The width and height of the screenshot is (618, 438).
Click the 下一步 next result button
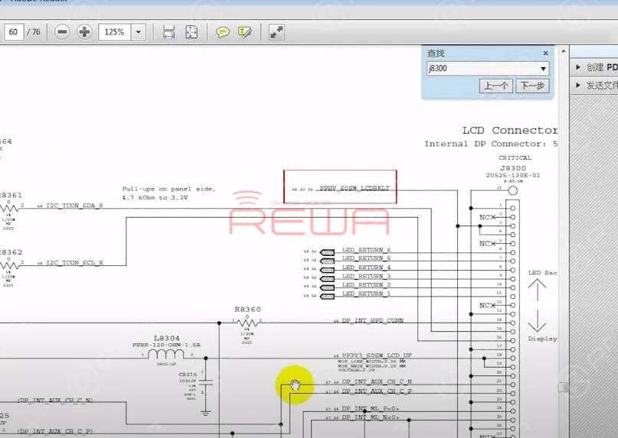532,86
